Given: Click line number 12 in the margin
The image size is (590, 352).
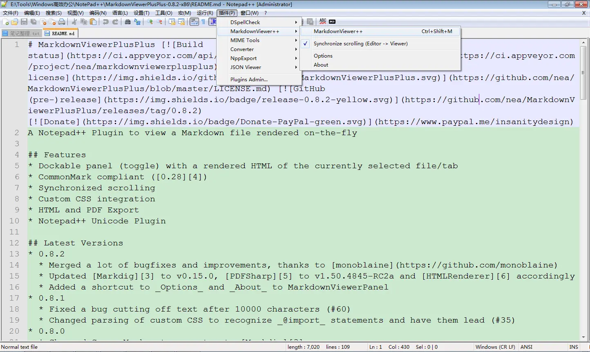Looking at the screenshot, I should (x=14, y=243).
